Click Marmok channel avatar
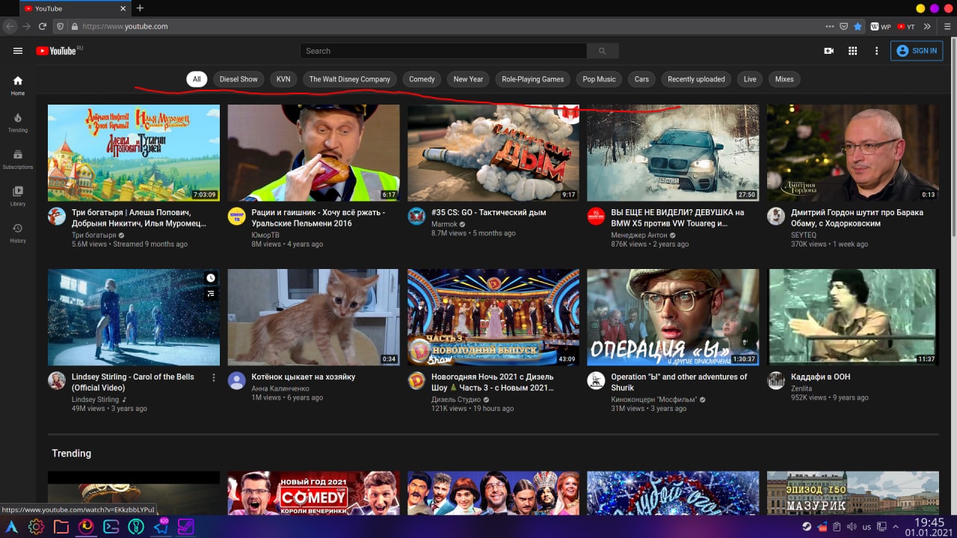Screen dimensions: 957x538 click(x=416, y=216)
